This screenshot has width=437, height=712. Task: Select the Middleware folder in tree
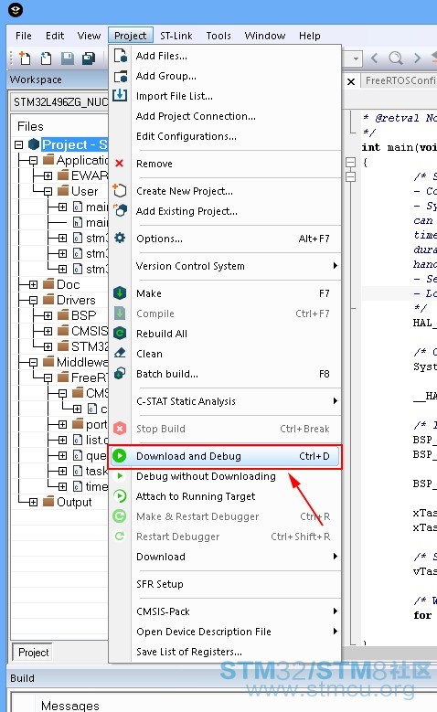tap(82, 362)
